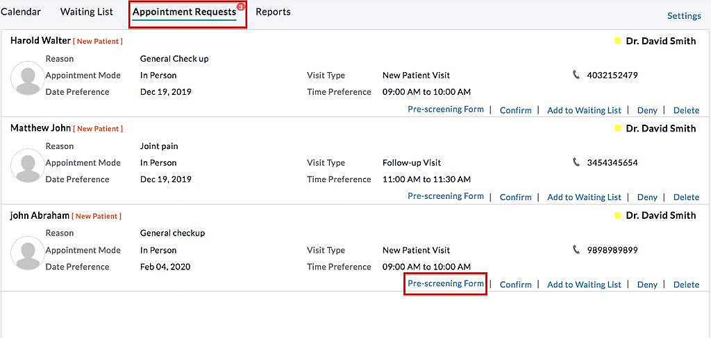Screen dimensions: 711x338
Task: Confirm Harold Walter's appointment request
Action: [x=515, y=110]
